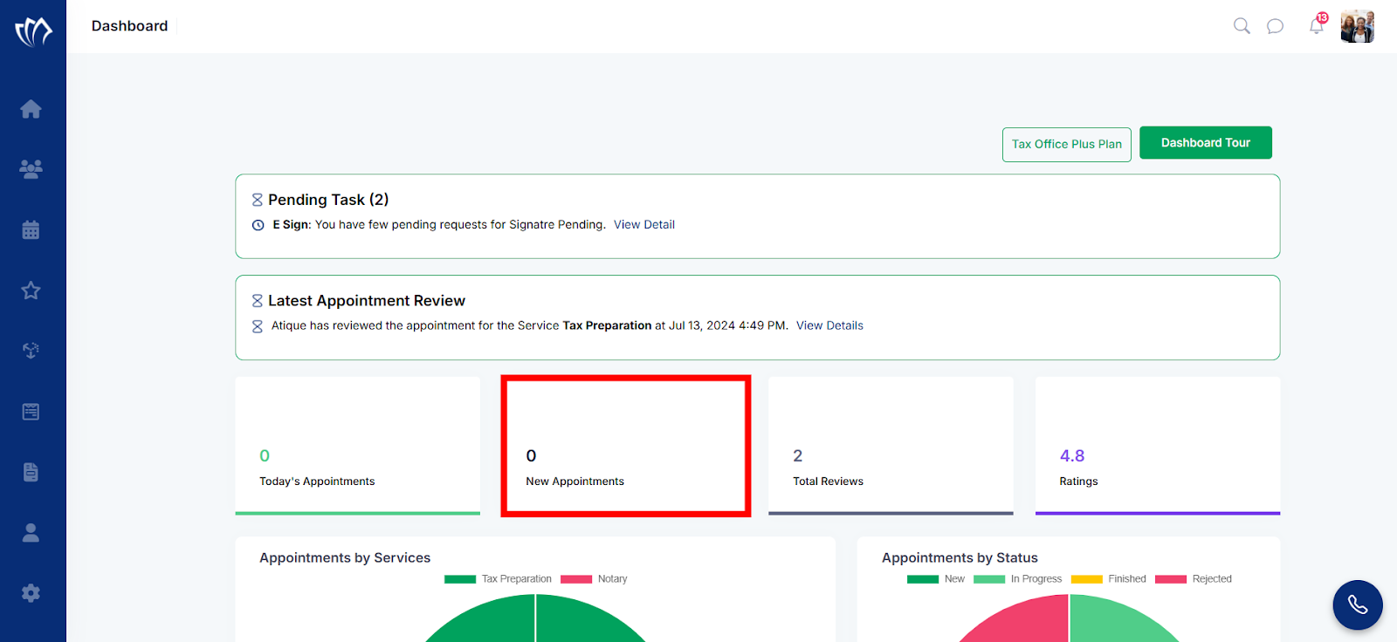Viewport: 1397px width, 642px height.
Task: Click the Latest Appointment Review heading
Action: 367,301
